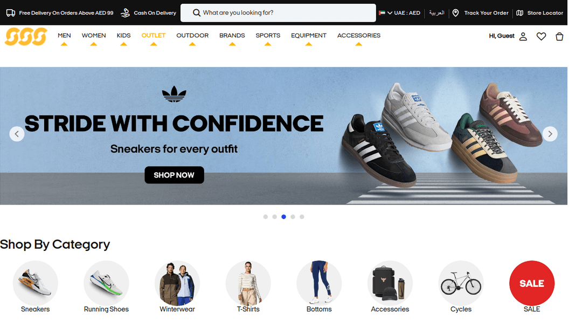Click the search magnifier icon
The width and height of the screenshot is (582, 328).
[x=196, y=13]
